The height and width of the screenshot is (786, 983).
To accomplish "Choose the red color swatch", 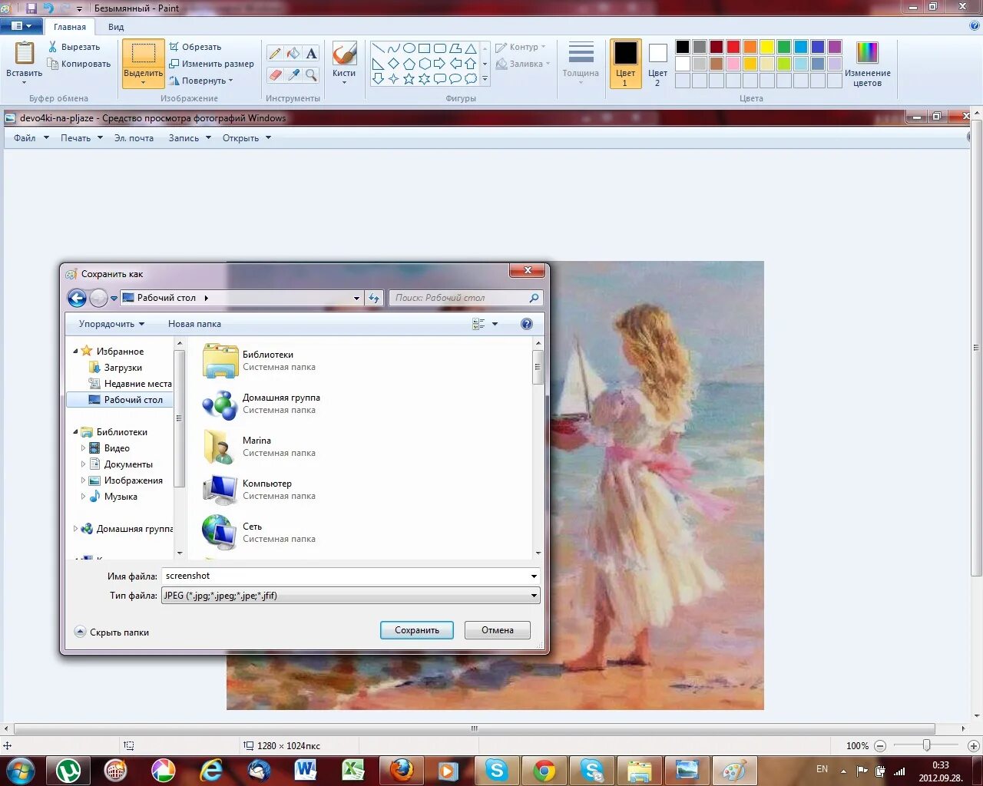I will (x=733, y=47).
